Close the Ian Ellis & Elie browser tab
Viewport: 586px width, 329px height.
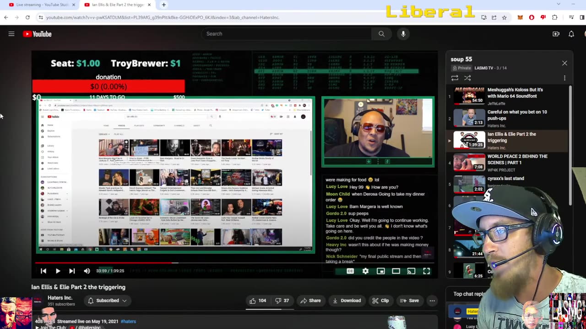coord(149,5)
